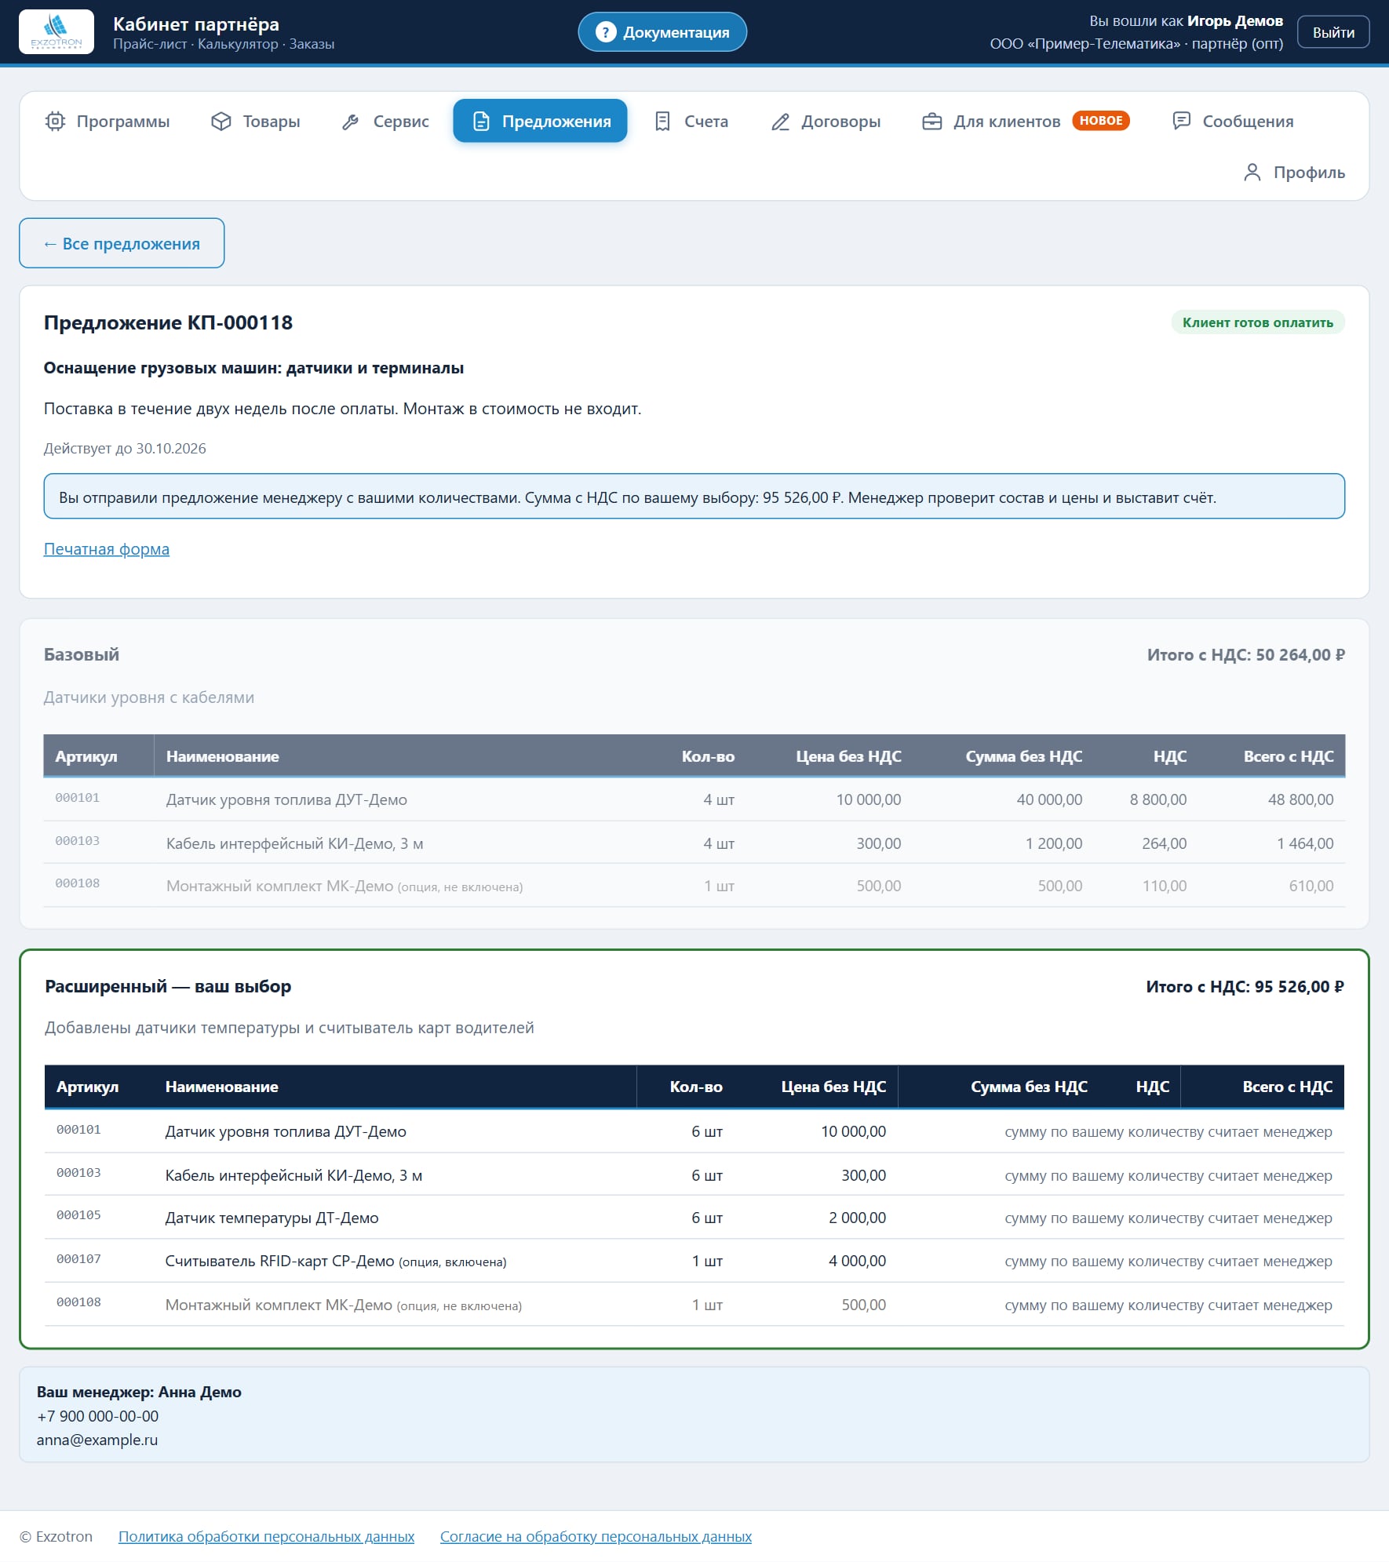Open the Сервис tab
Viewport: 1389px width, 1562px height.
click(385, 122)
